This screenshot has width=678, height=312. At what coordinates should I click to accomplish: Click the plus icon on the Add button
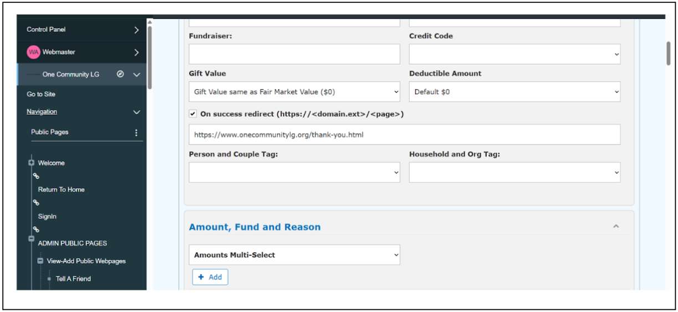[201, 277]
